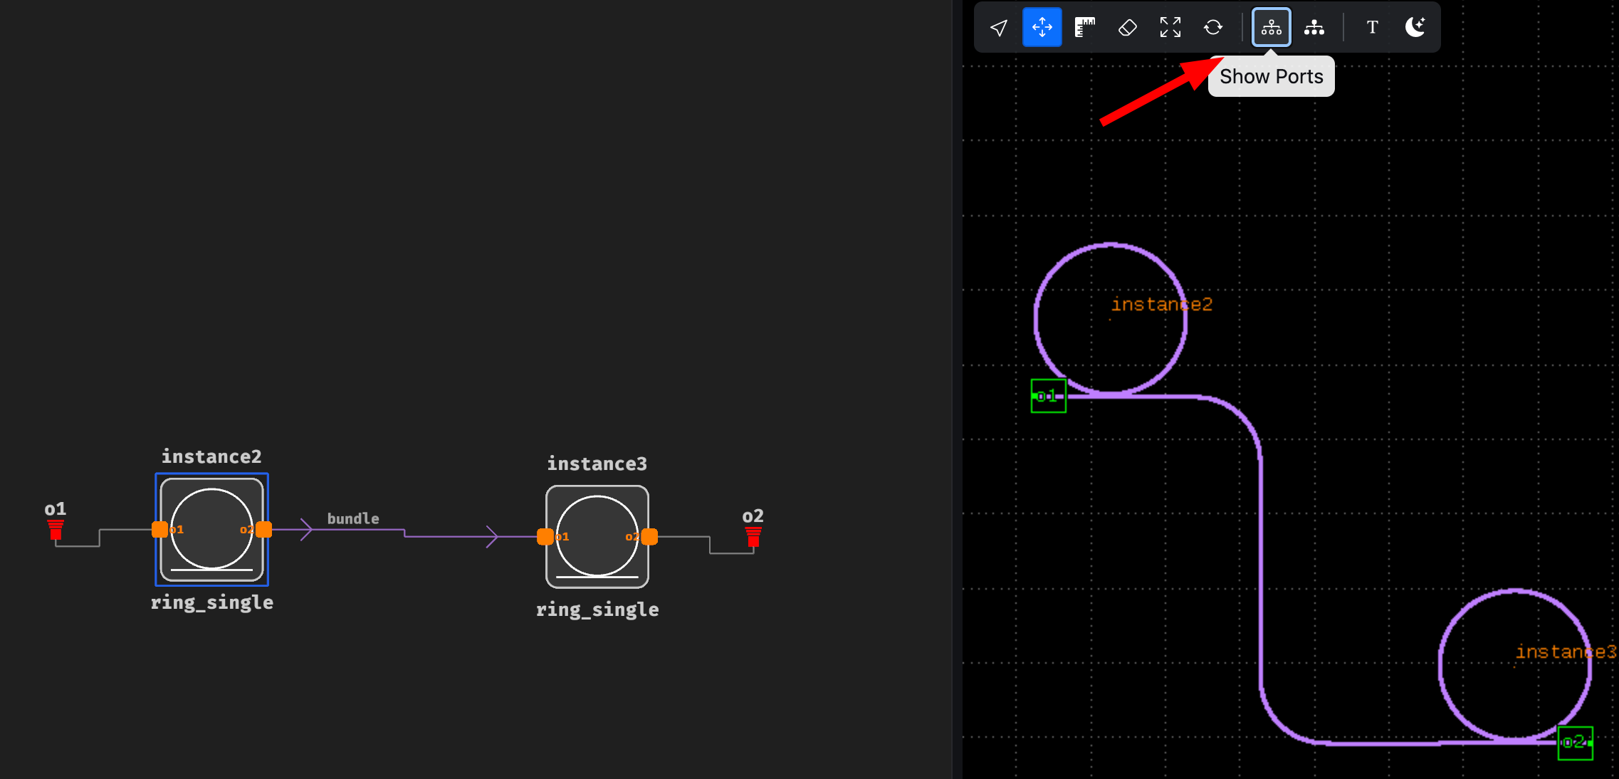1619x779 pixels.
Task: Click the bundle connection label
Action: point(353,518)
